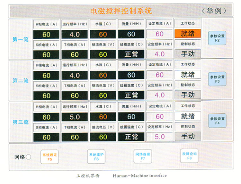
Task: Open 系统维护 F6
Action: coord(96,156)
